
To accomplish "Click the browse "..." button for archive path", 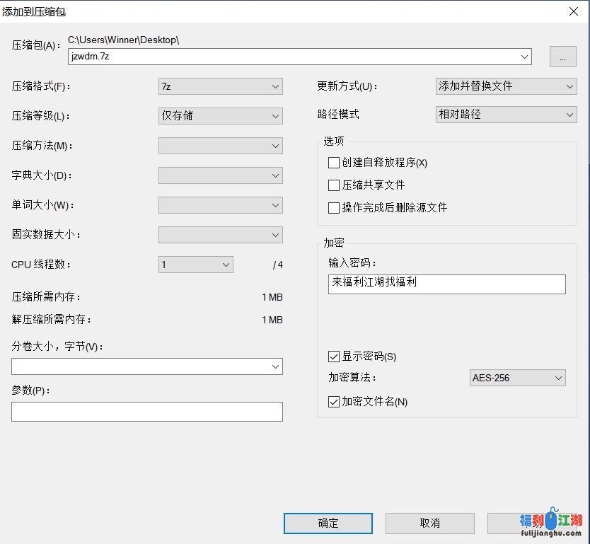I will pyautogui.click(x=562, y=57).
